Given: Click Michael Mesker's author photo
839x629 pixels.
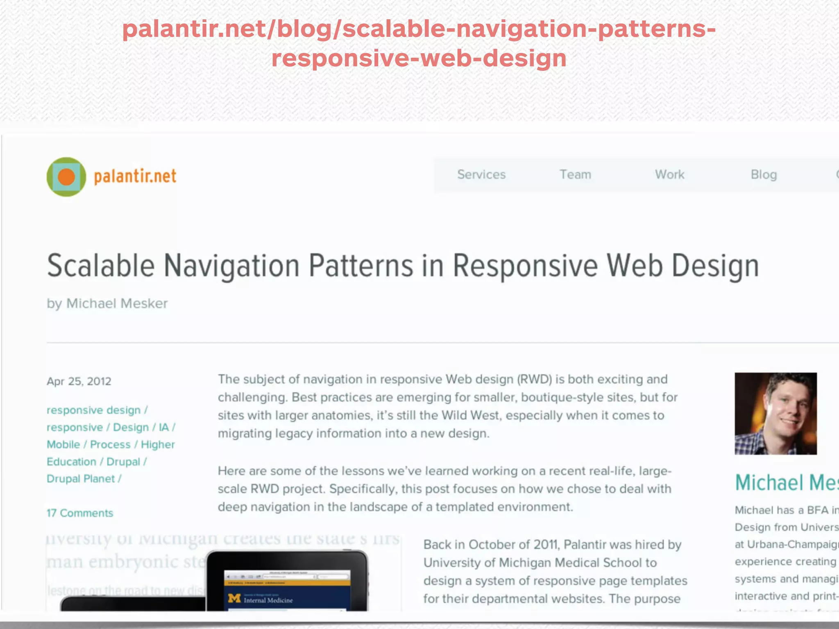Looking at the screenshot, I should point(776,414).
